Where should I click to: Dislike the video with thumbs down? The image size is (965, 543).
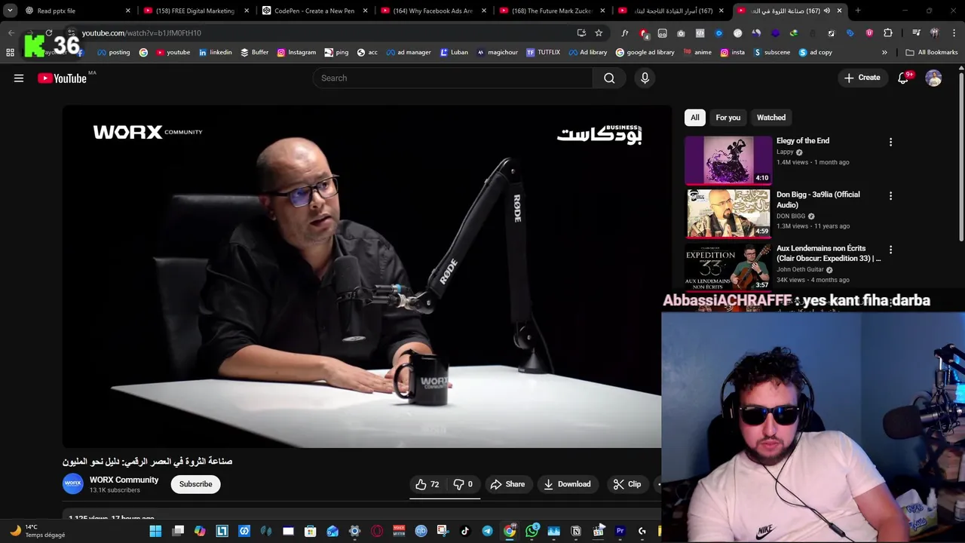[462, 484]
